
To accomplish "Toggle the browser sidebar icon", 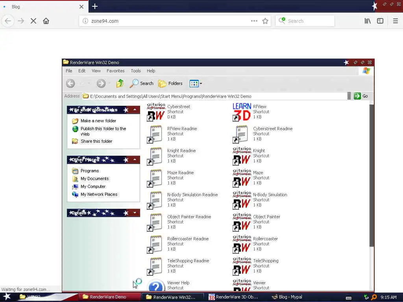I will tap(380, 21).
